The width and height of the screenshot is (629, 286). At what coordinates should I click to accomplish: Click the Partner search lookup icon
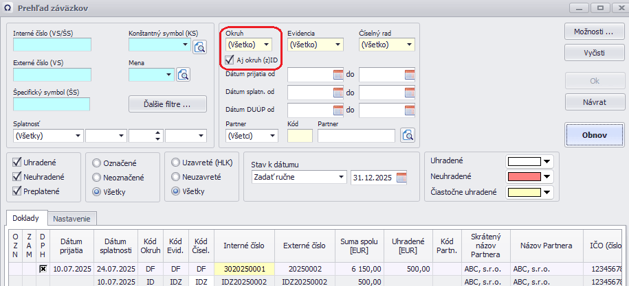pos(408,136)
